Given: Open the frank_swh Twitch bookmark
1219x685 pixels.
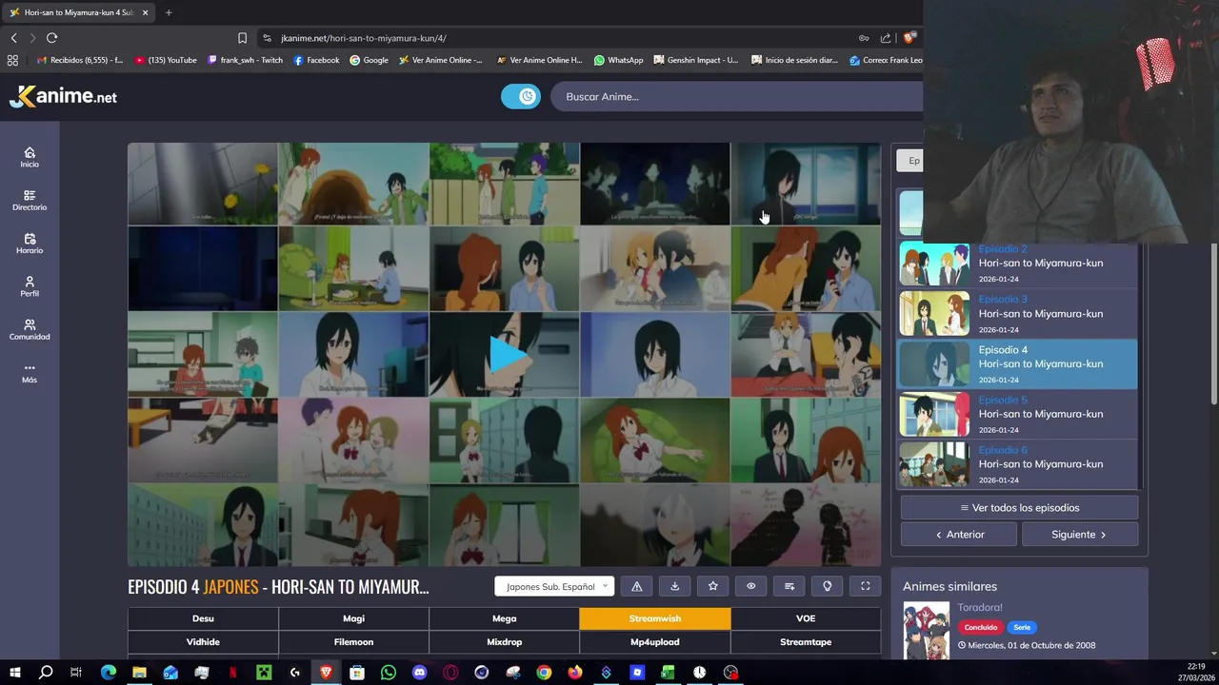Looking at the screenshot, I should (245, 60).
